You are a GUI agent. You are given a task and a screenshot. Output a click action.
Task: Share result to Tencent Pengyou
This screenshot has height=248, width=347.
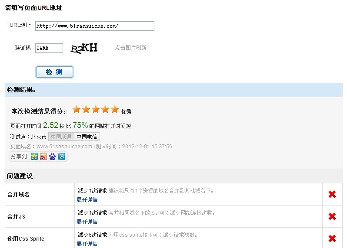[x=61, y=157]
